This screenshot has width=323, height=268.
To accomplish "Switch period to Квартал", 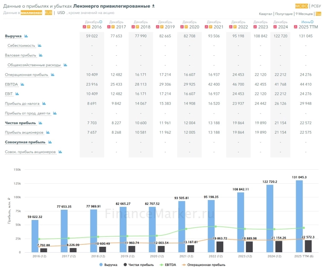I will (265, 14).
